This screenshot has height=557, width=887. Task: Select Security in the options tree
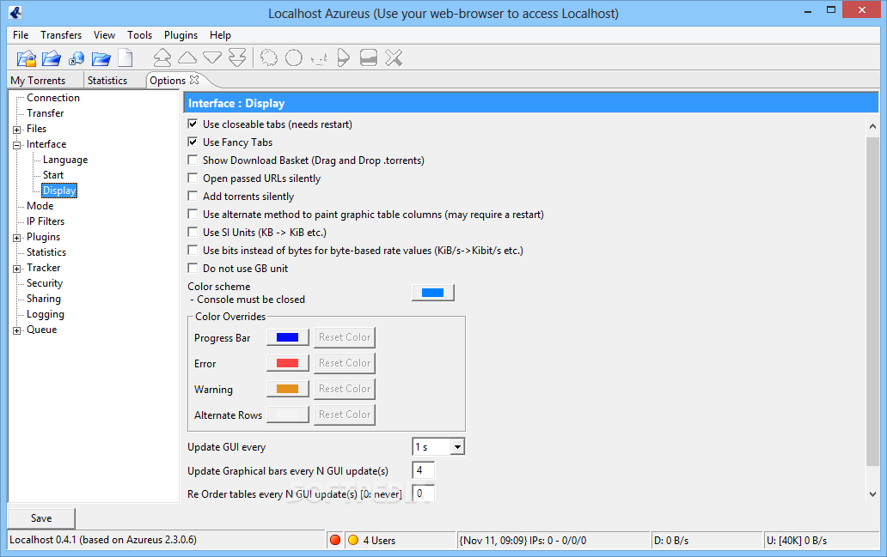click(x=45, y=283)
